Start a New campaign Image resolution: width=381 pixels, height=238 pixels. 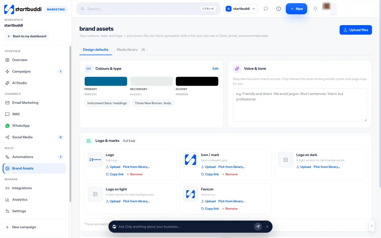pyautogui.click(x=34, y=227)
